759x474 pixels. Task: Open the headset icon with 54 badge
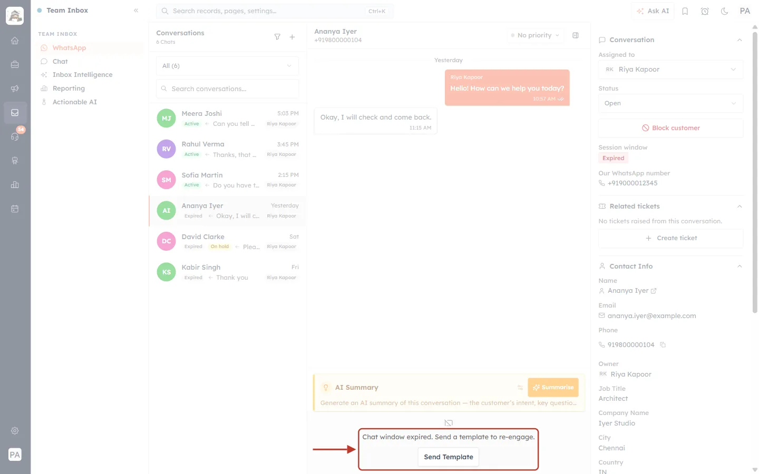[x=15, y=136]
